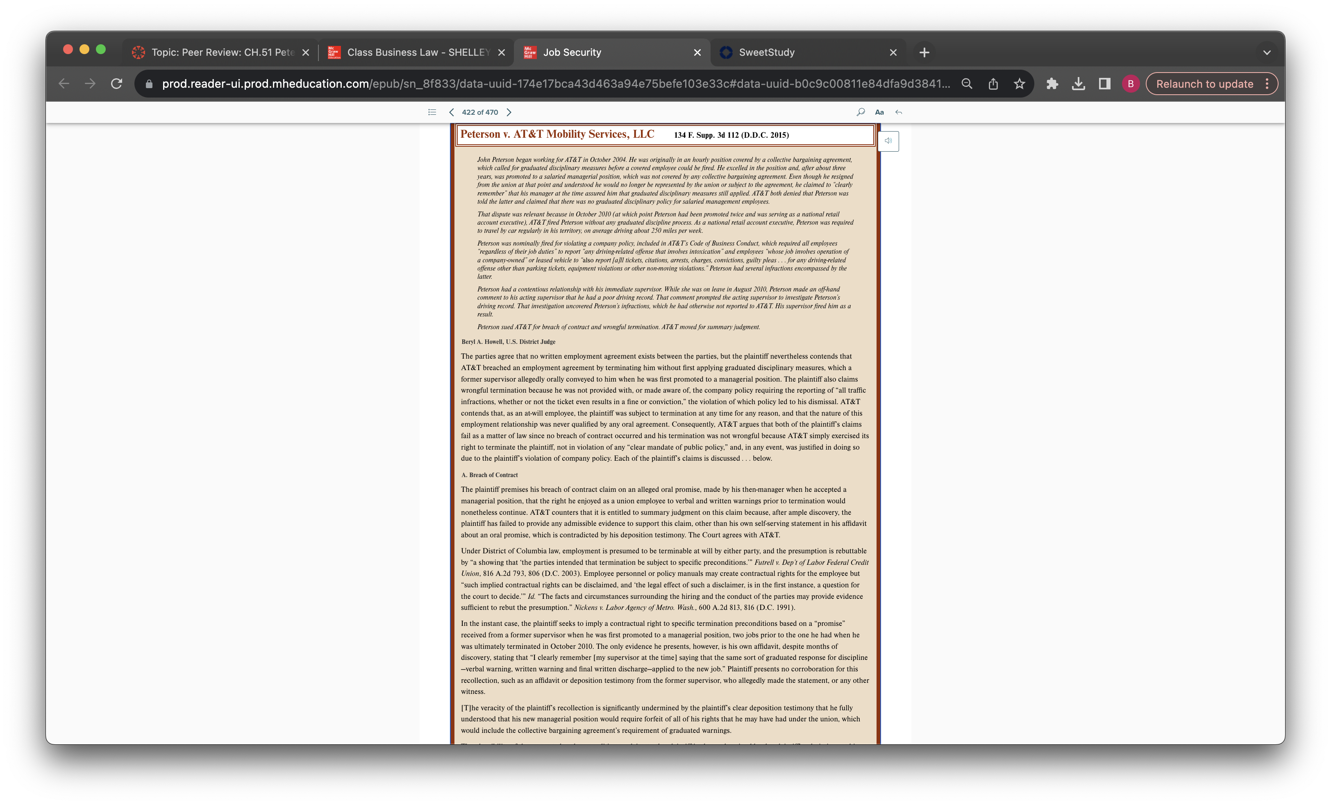This screenshot has width=1331, height=805.
Task: Open Chrome page zoom magnifier
Action: 967,84
